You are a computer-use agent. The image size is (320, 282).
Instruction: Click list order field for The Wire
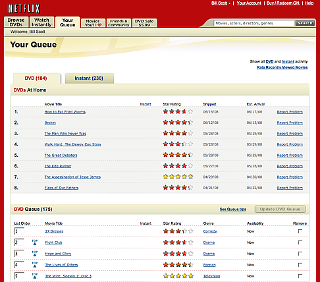click(x=19, y=276)
